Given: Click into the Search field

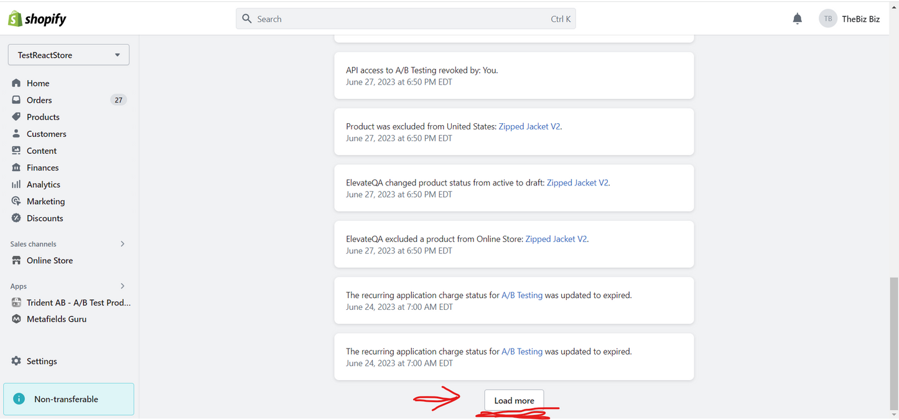Looking at the screenshot, I should coord(398,19).
